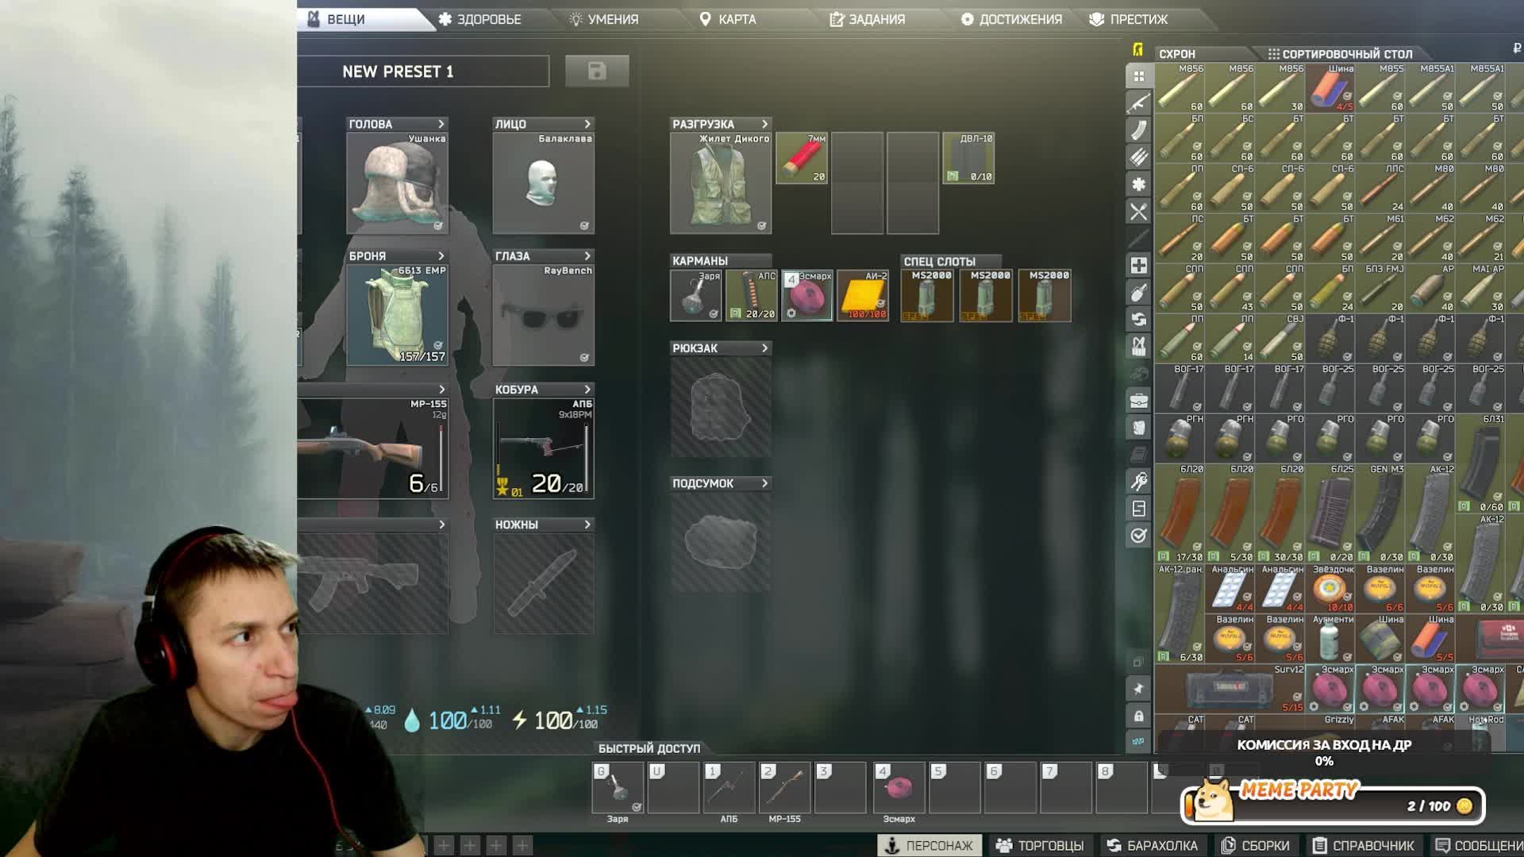Filter stash by weapons icon
This screenshot has width=1524, height=857.
(x=1138, y=103)
